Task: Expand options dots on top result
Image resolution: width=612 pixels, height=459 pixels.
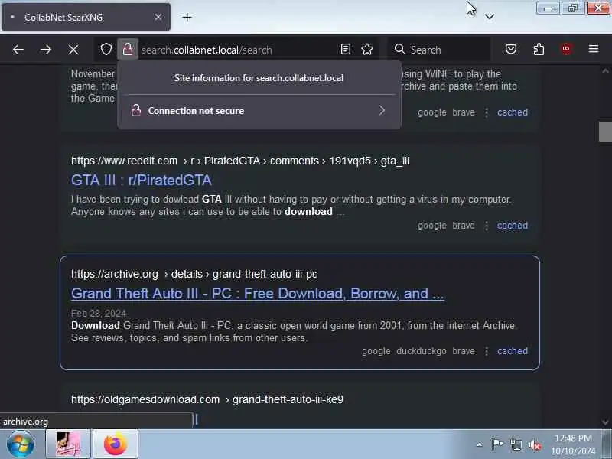Action: tap(487, 112)
